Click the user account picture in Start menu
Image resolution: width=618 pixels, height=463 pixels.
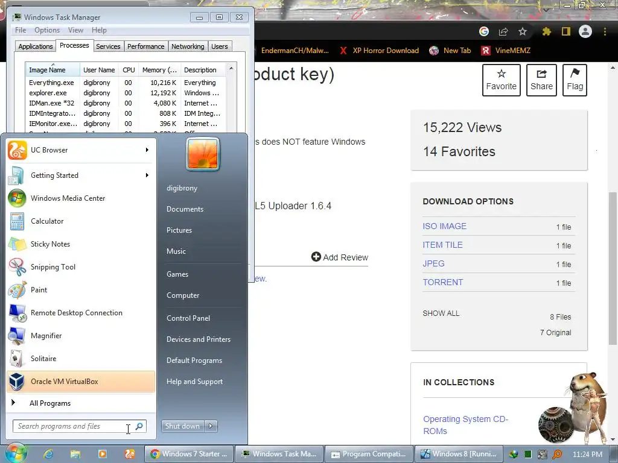[x=203, y=154]
